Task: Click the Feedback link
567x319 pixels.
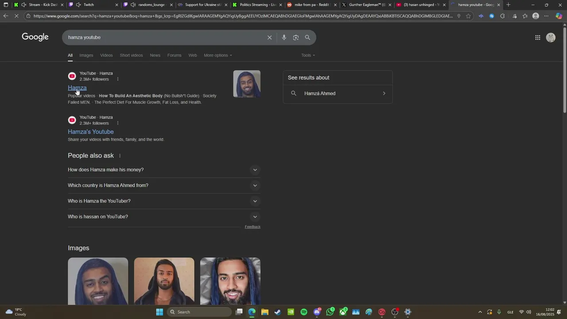Action: tap(252, 227)
